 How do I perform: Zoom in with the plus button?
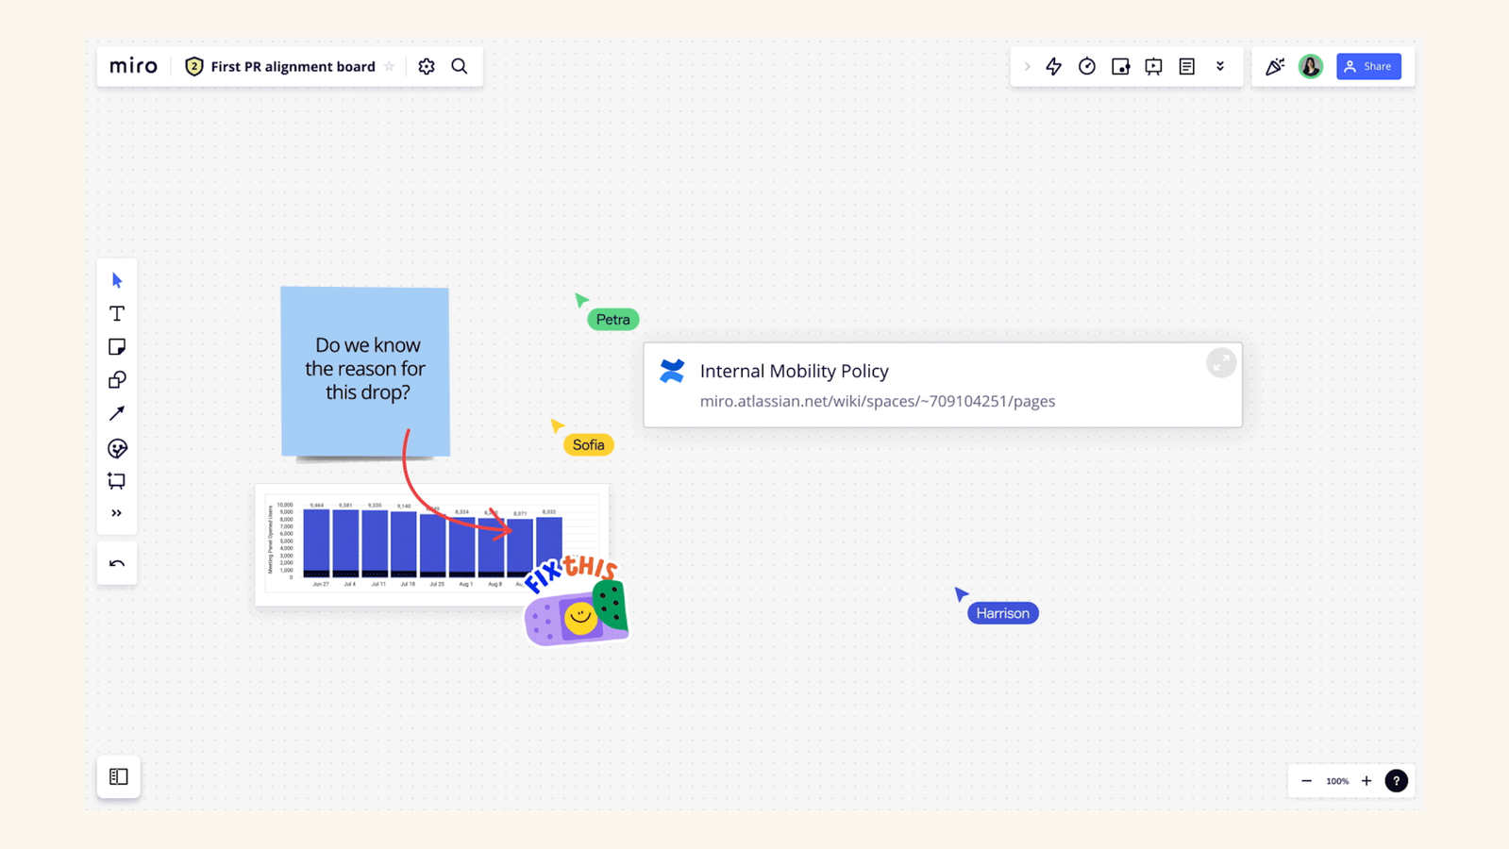(x=1366, y=781)
